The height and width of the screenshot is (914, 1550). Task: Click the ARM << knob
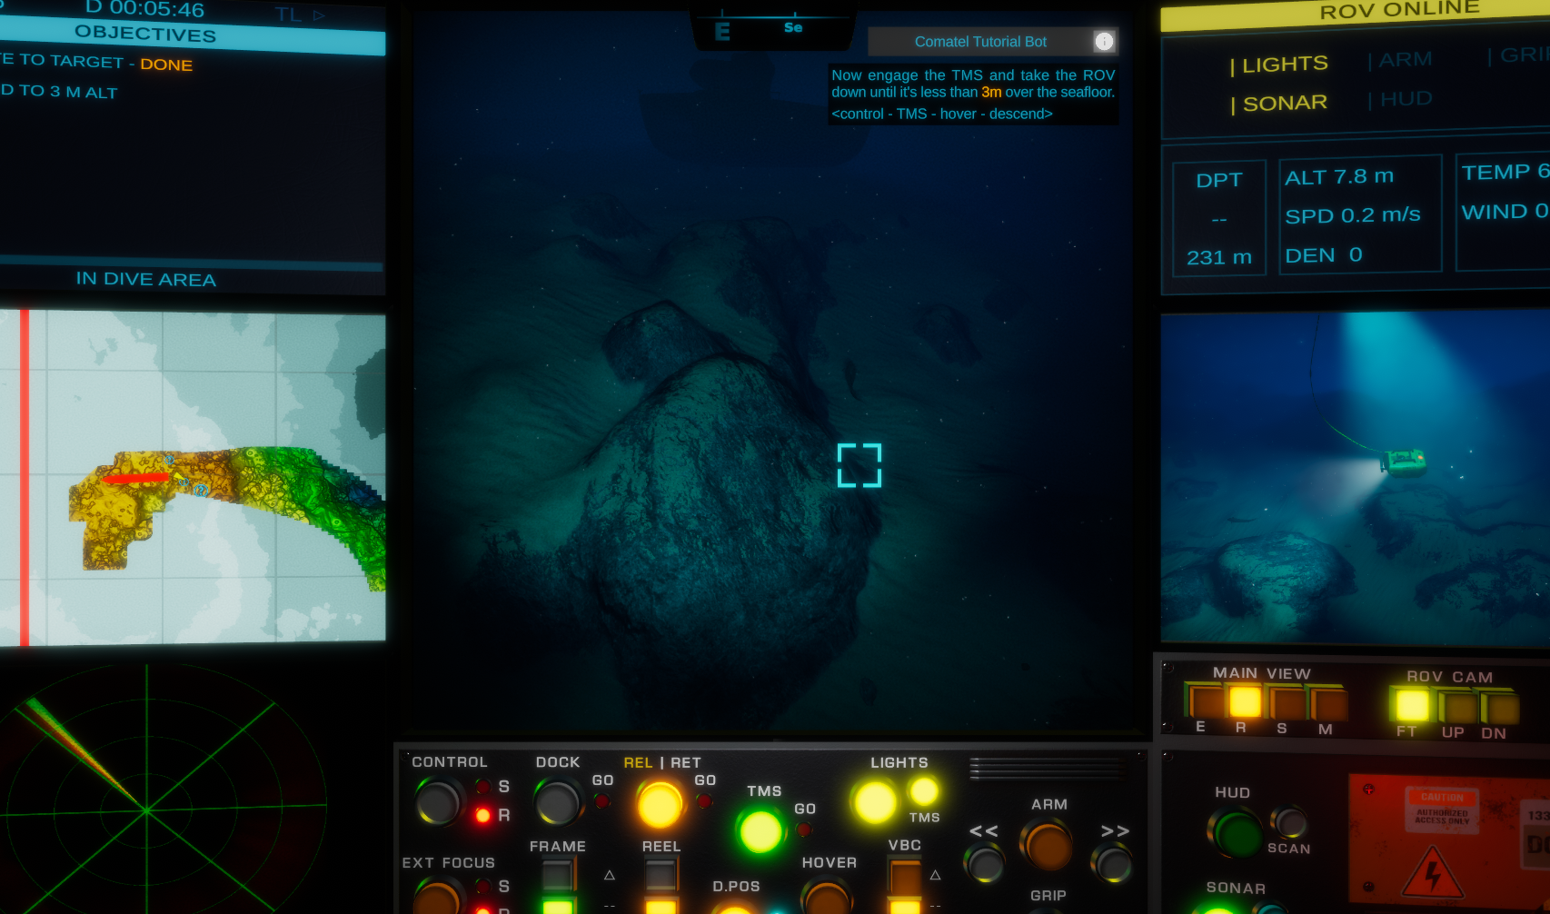[985, 862]
